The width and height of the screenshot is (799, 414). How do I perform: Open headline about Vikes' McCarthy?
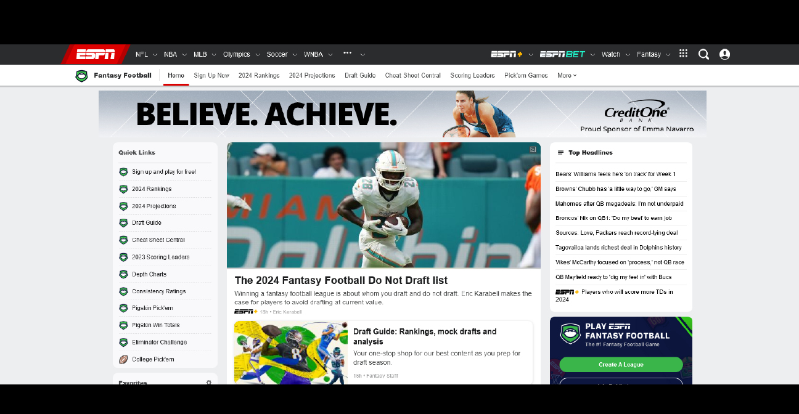pyautogui.click(x=620, y=262)
